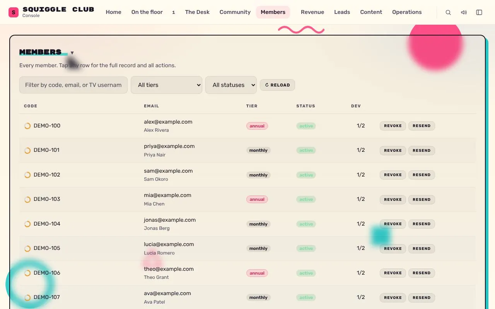The height and width of the screenshot is (309, 495).
Task: Click the Code column header
Action: 31,106
